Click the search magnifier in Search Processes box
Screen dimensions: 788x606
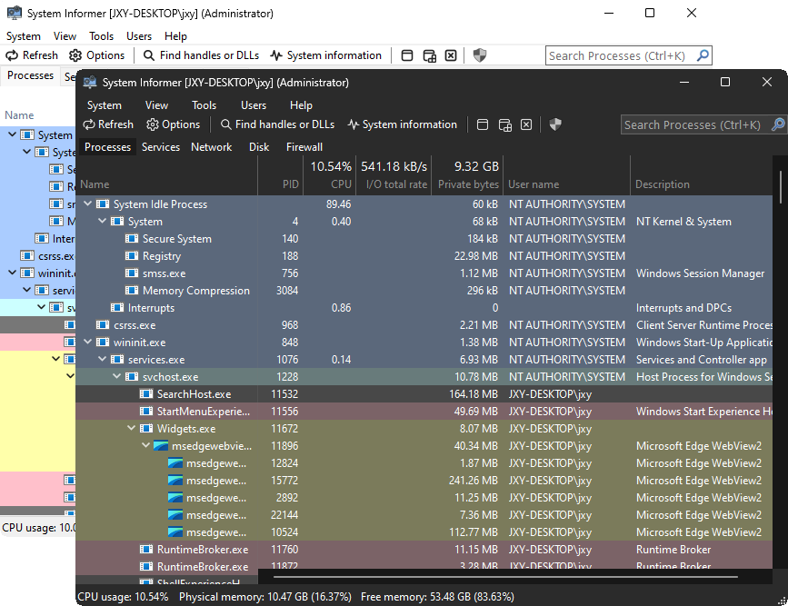(x=779, y=124)
